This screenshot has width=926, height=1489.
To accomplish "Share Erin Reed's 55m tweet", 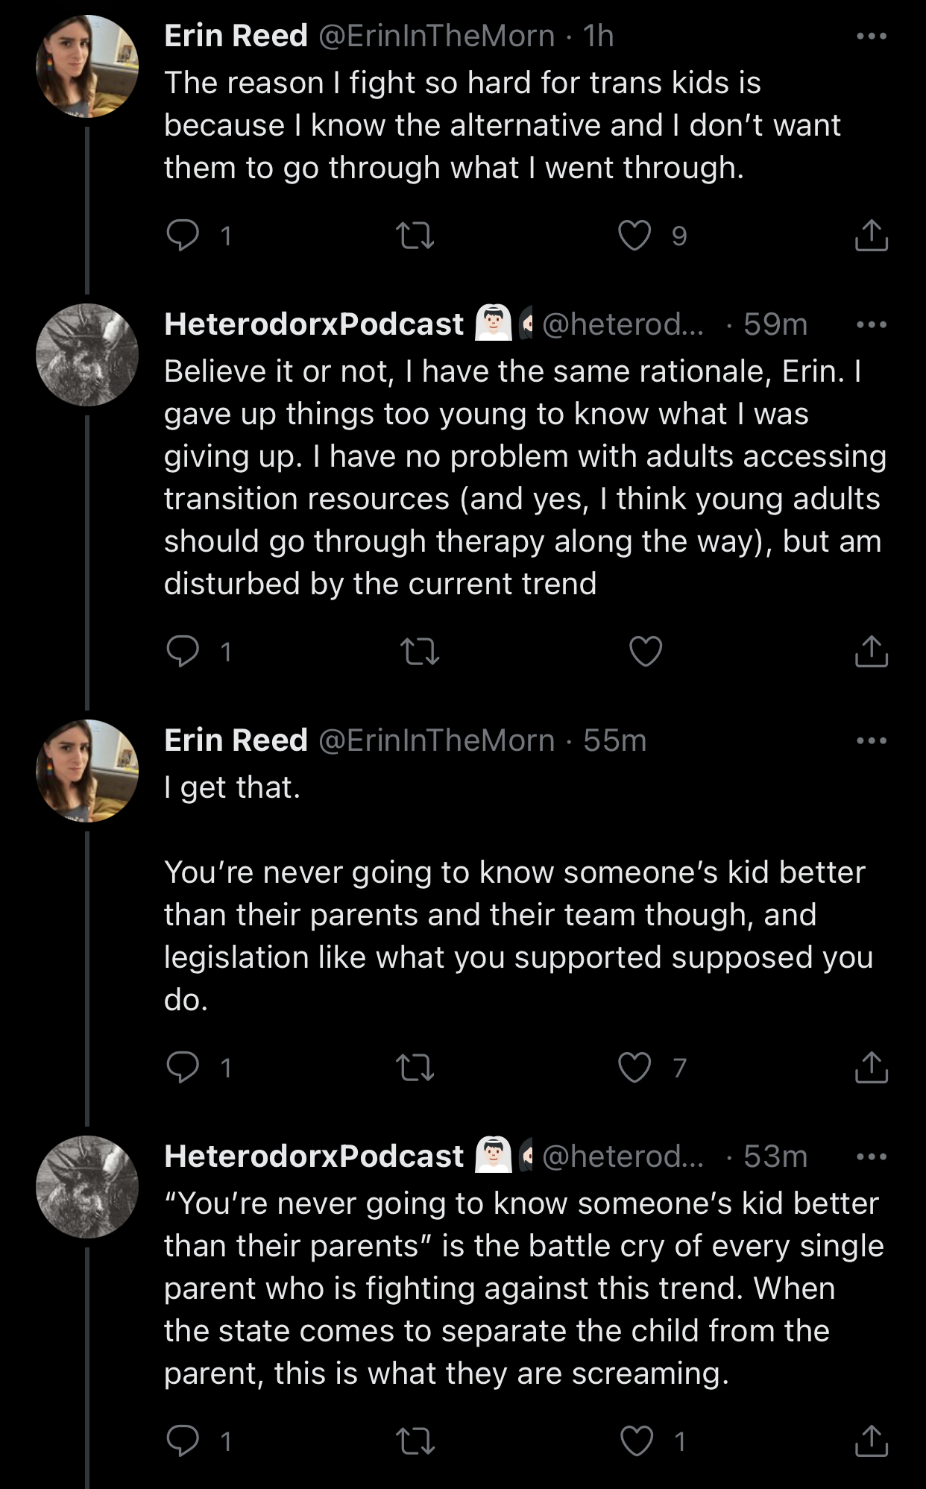I will click(871, 1068).
